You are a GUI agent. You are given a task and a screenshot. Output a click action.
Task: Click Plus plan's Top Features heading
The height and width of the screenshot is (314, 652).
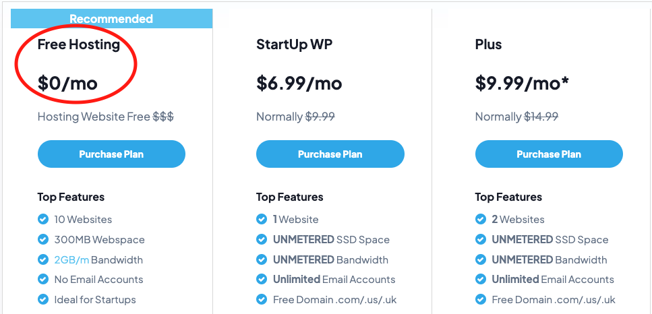pyautogui.click(x=508, y=197)
